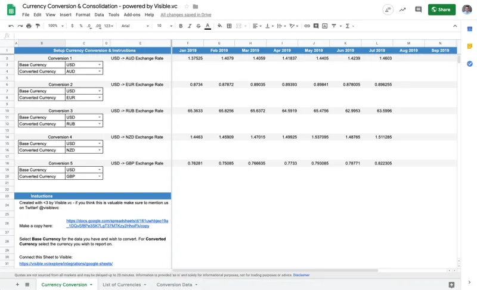
Task: Toggle Strikethrough formatting
Action: tap(199, 26)
